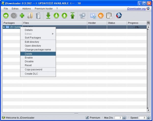Click the Progress column header
Viewport: 153px width, 121px height.
tap(137, 23)
